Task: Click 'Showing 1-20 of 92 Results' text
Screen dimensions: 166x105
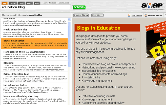Action: 22,15
